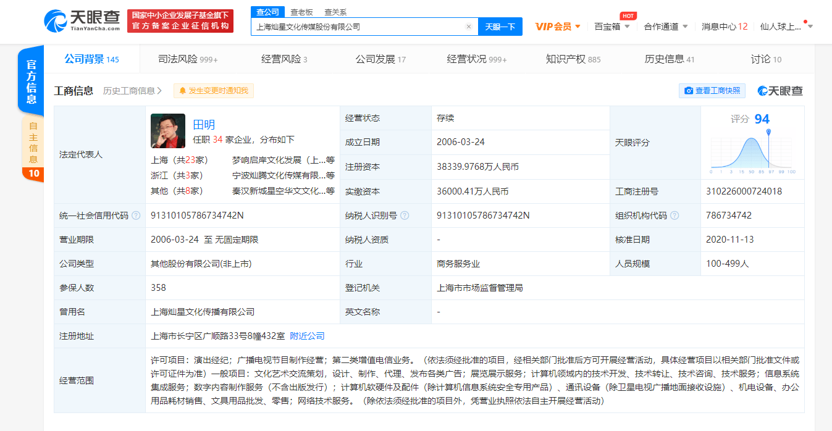This screenshot has height=431, width=832.
Task: Open the 知识产权 tab
Action: click(573, 59)
